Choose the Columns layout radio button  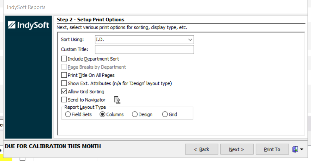(x=102, y=114)
